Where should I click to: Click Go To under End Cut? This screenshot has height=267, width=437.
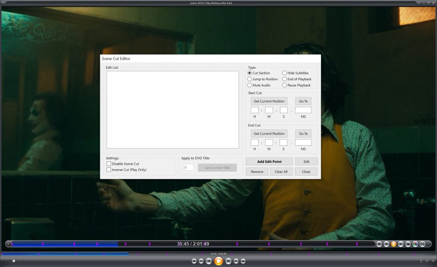pos(303,133)
